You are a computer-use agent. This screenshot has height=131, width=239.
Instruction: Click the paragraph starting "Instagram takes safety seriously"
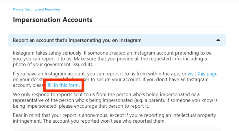pyautogui.click(x=112, y=59)
